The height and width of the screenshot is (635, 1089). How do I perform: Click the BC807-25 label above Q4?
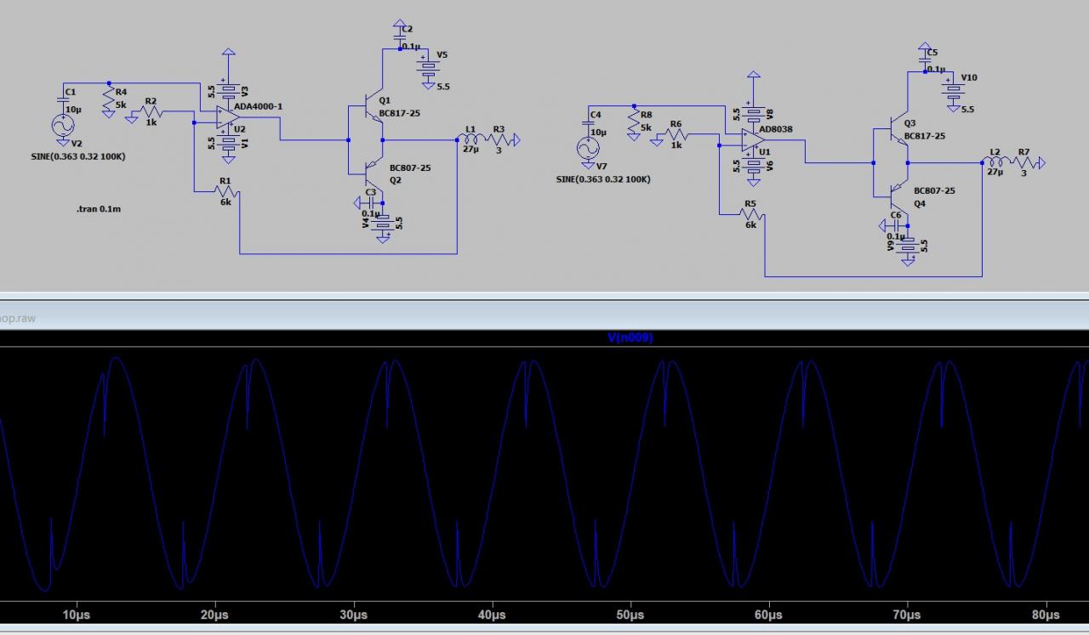pos(935,191)
